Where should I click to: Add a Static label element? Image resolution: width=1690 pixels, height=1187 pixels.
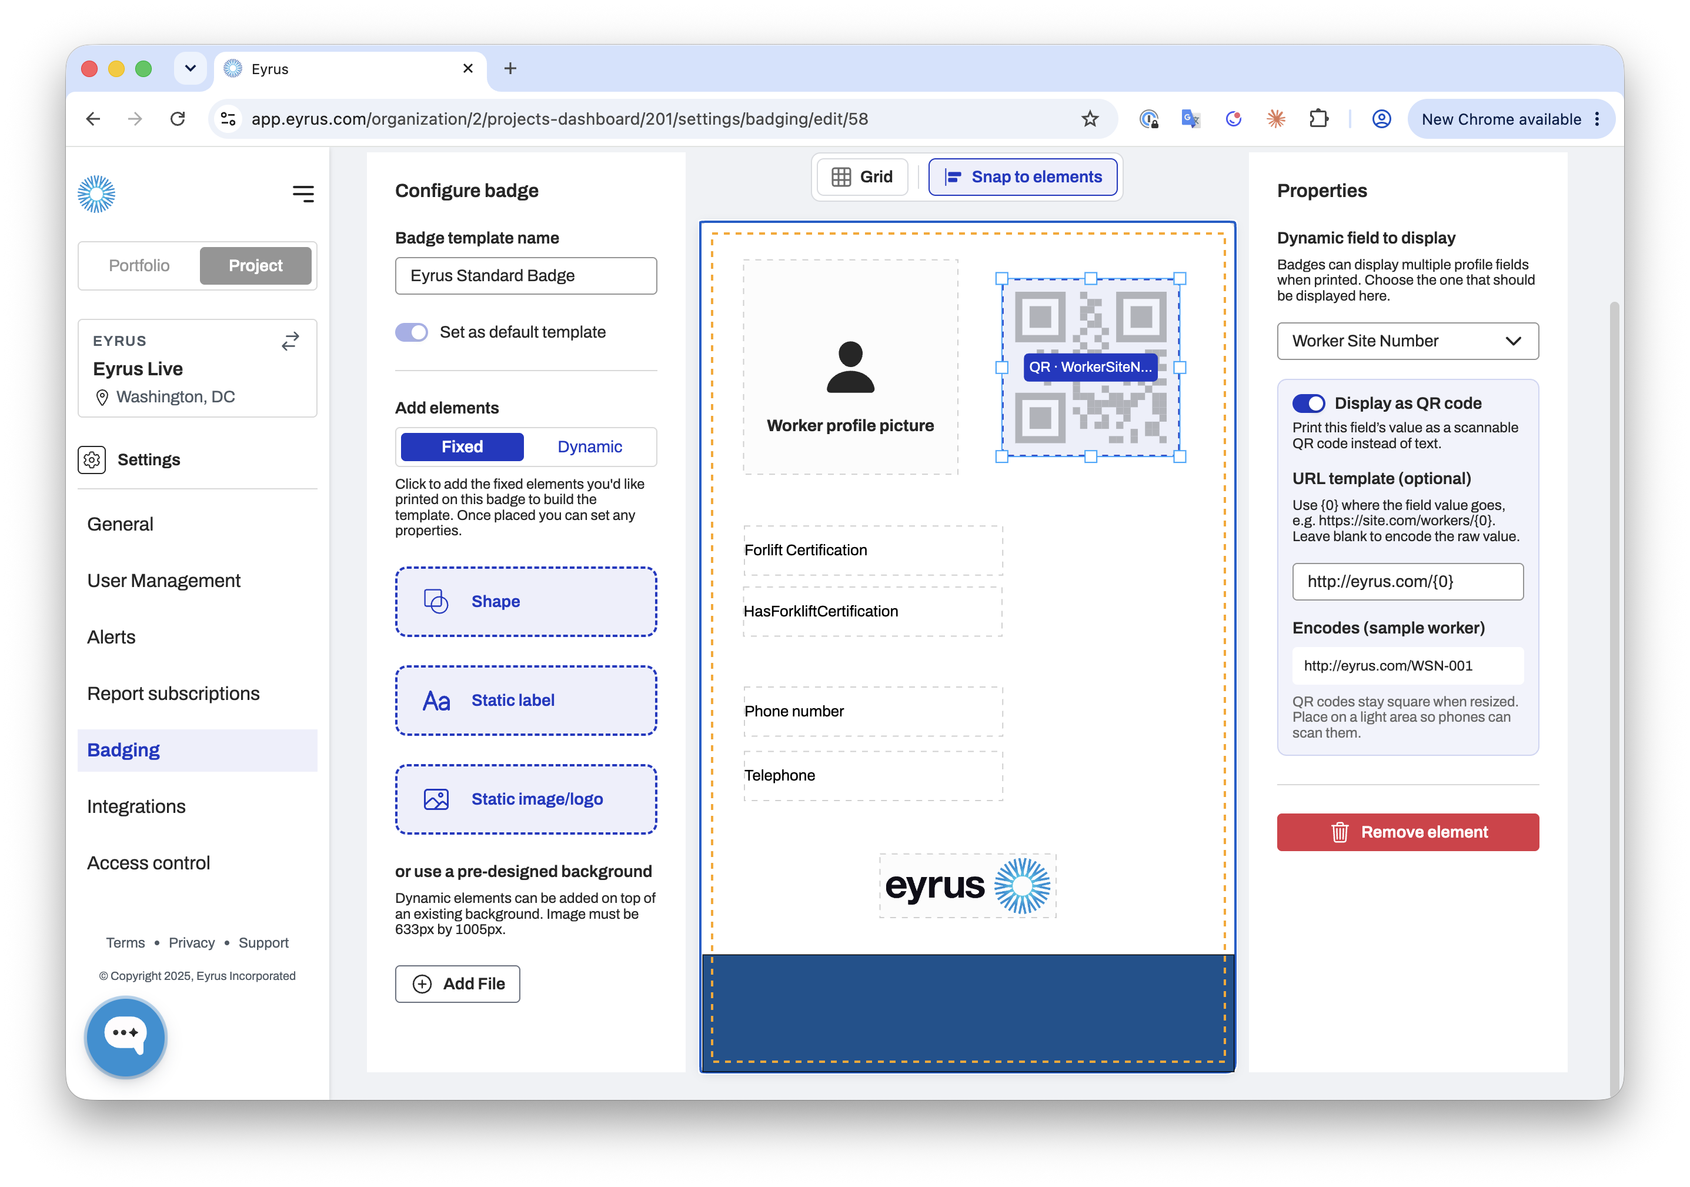526,701
